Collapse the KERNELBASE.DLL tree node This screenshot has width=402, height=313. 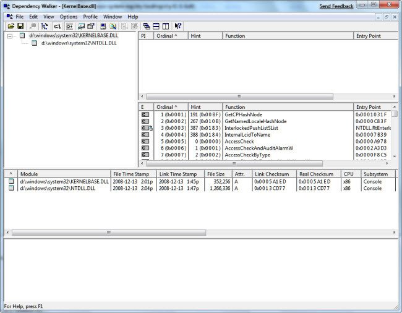(x=9, y=36)
